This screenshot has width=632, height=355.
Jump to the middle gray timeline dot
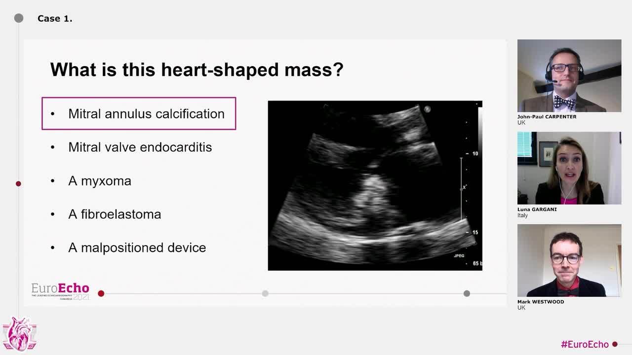point(265,293)
